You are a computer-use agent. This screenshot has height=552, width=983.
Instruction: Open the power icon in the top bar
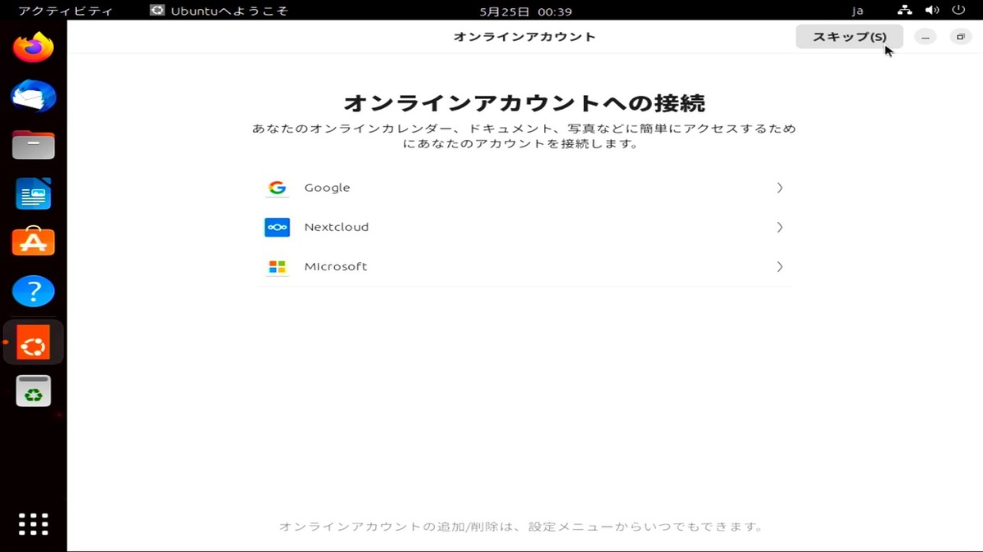[x=958, y=11]
